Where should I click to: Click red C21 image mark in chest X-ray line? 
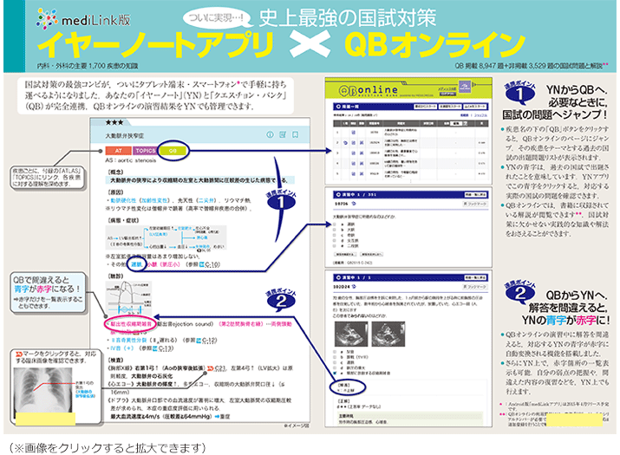tap(211, 368)
